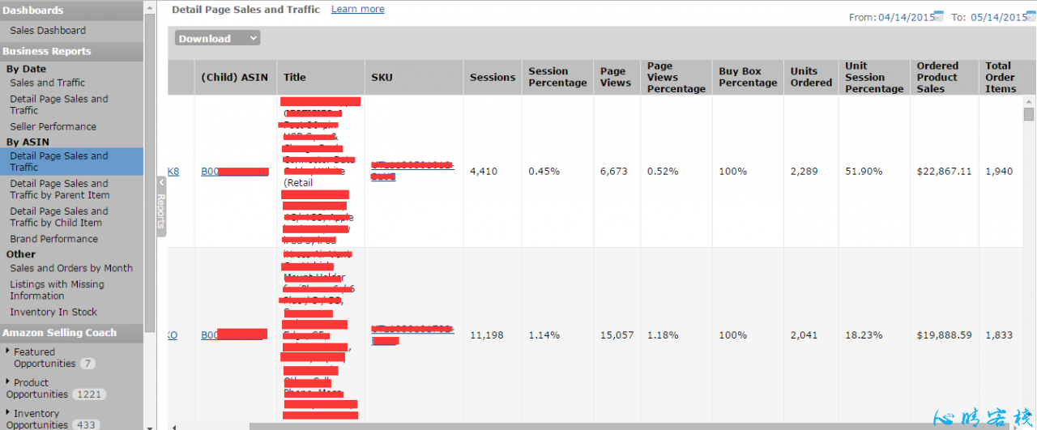Click the Product Opportunities count badge 1221
The image size is (1037, 430).
(89, 394)
